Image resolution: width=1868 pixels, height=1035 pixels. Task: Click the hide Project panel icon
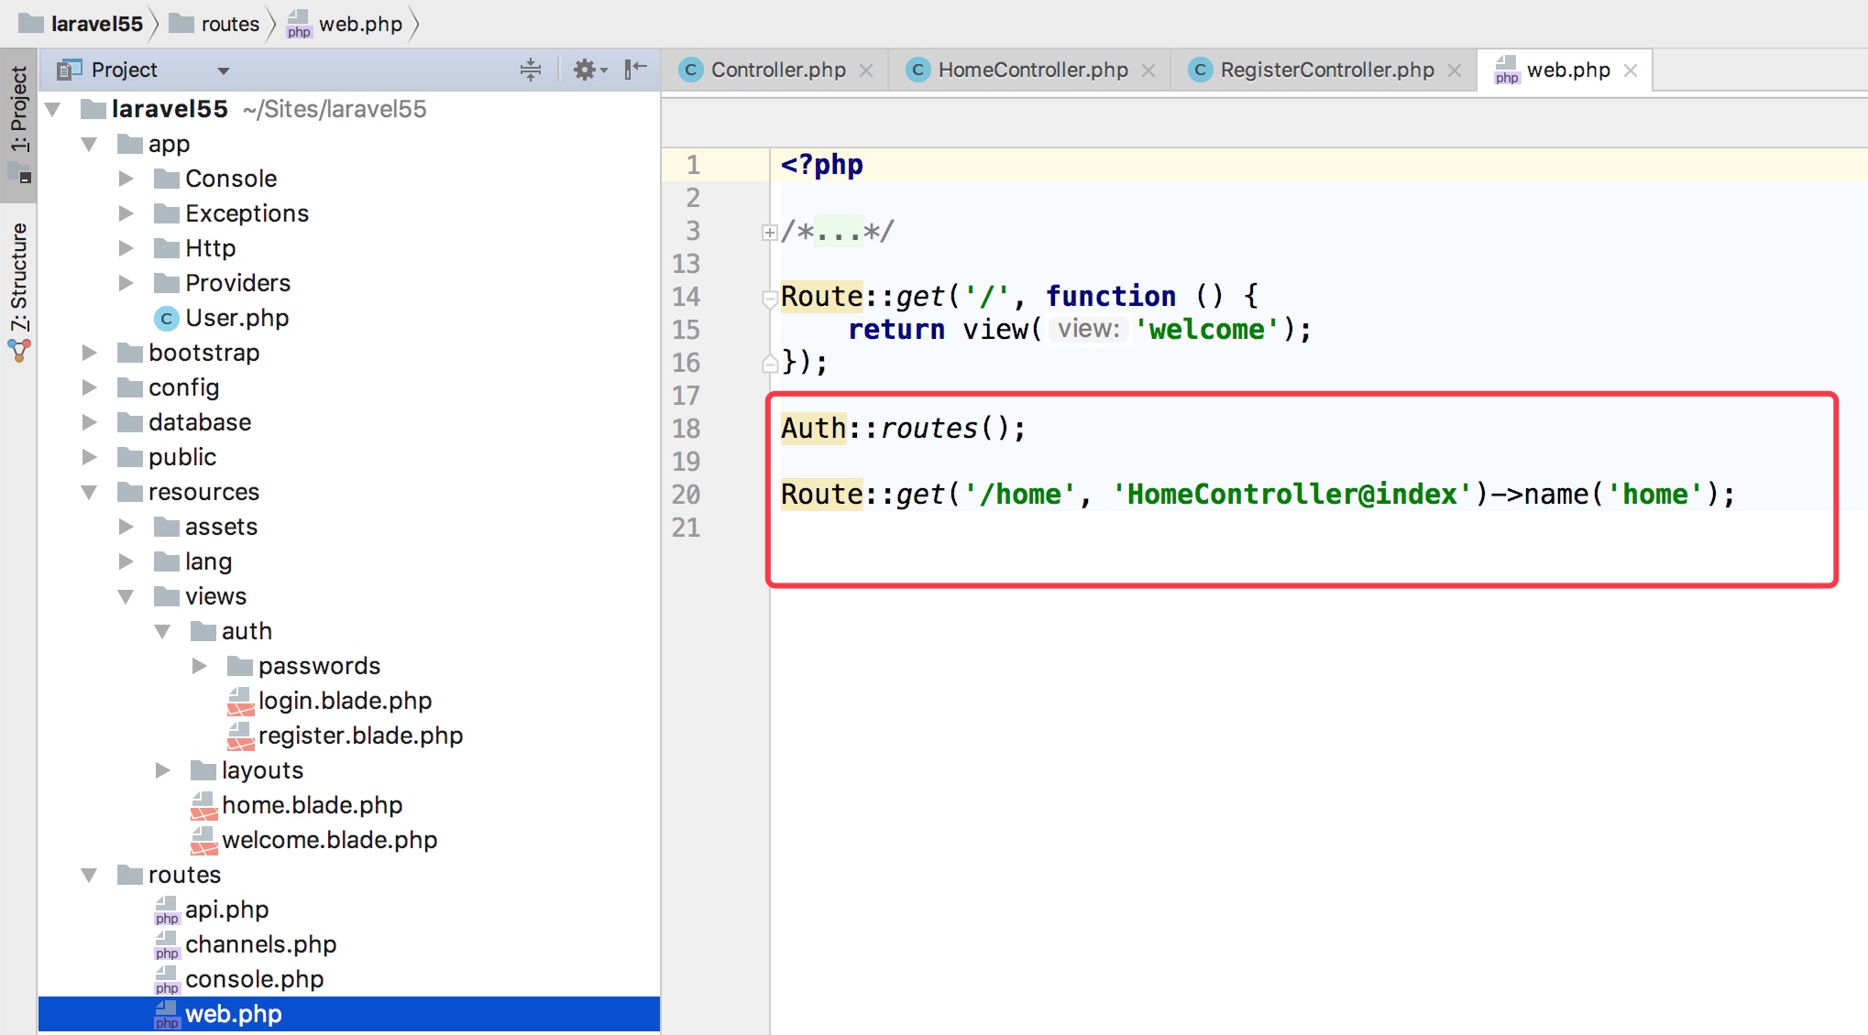coord(635,70)
